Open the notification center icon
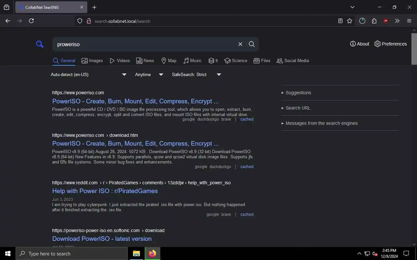 (406, 253)
